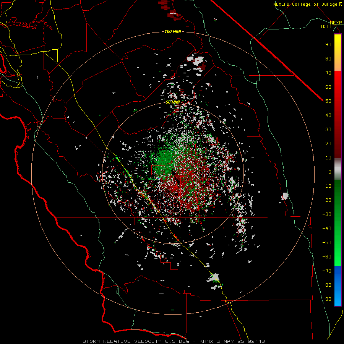Click the KHNX station identifier in the footer

tap(207, 341)
